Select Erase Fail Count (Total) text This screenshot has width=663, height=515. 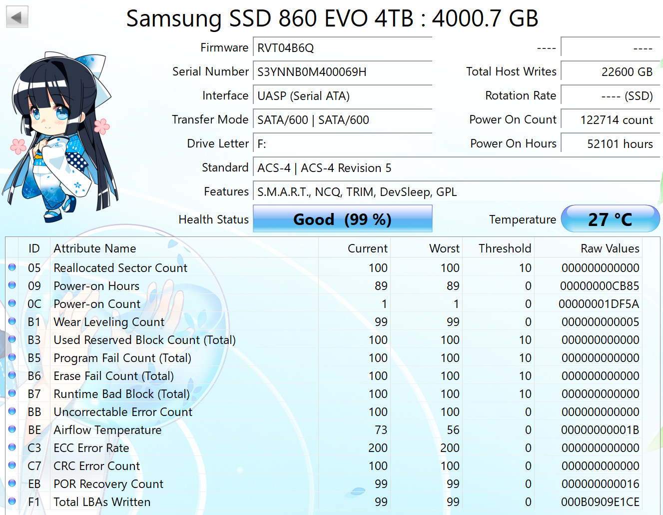tap(114, 376)
